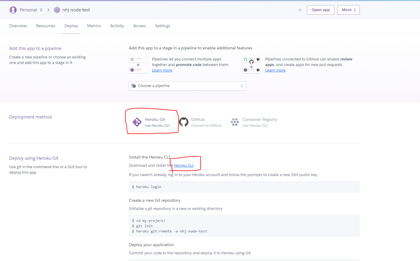420x261 pixels.
Task: Select the Deploy tab
Action: point(71,26)
